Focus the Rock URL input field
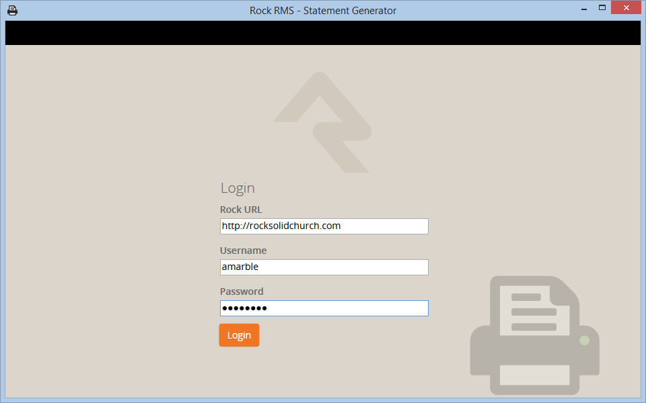Screen dimensions: 646x403 [x=324, y=226]
